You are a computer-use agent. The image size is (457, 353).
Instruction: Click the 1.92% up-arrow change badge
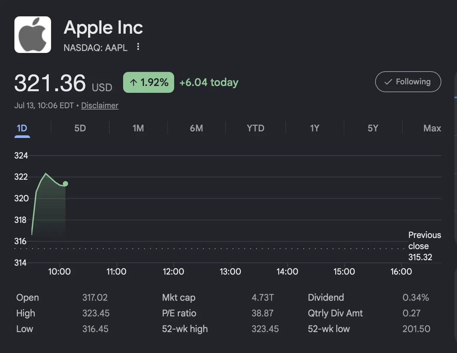[x=149, y=82]
